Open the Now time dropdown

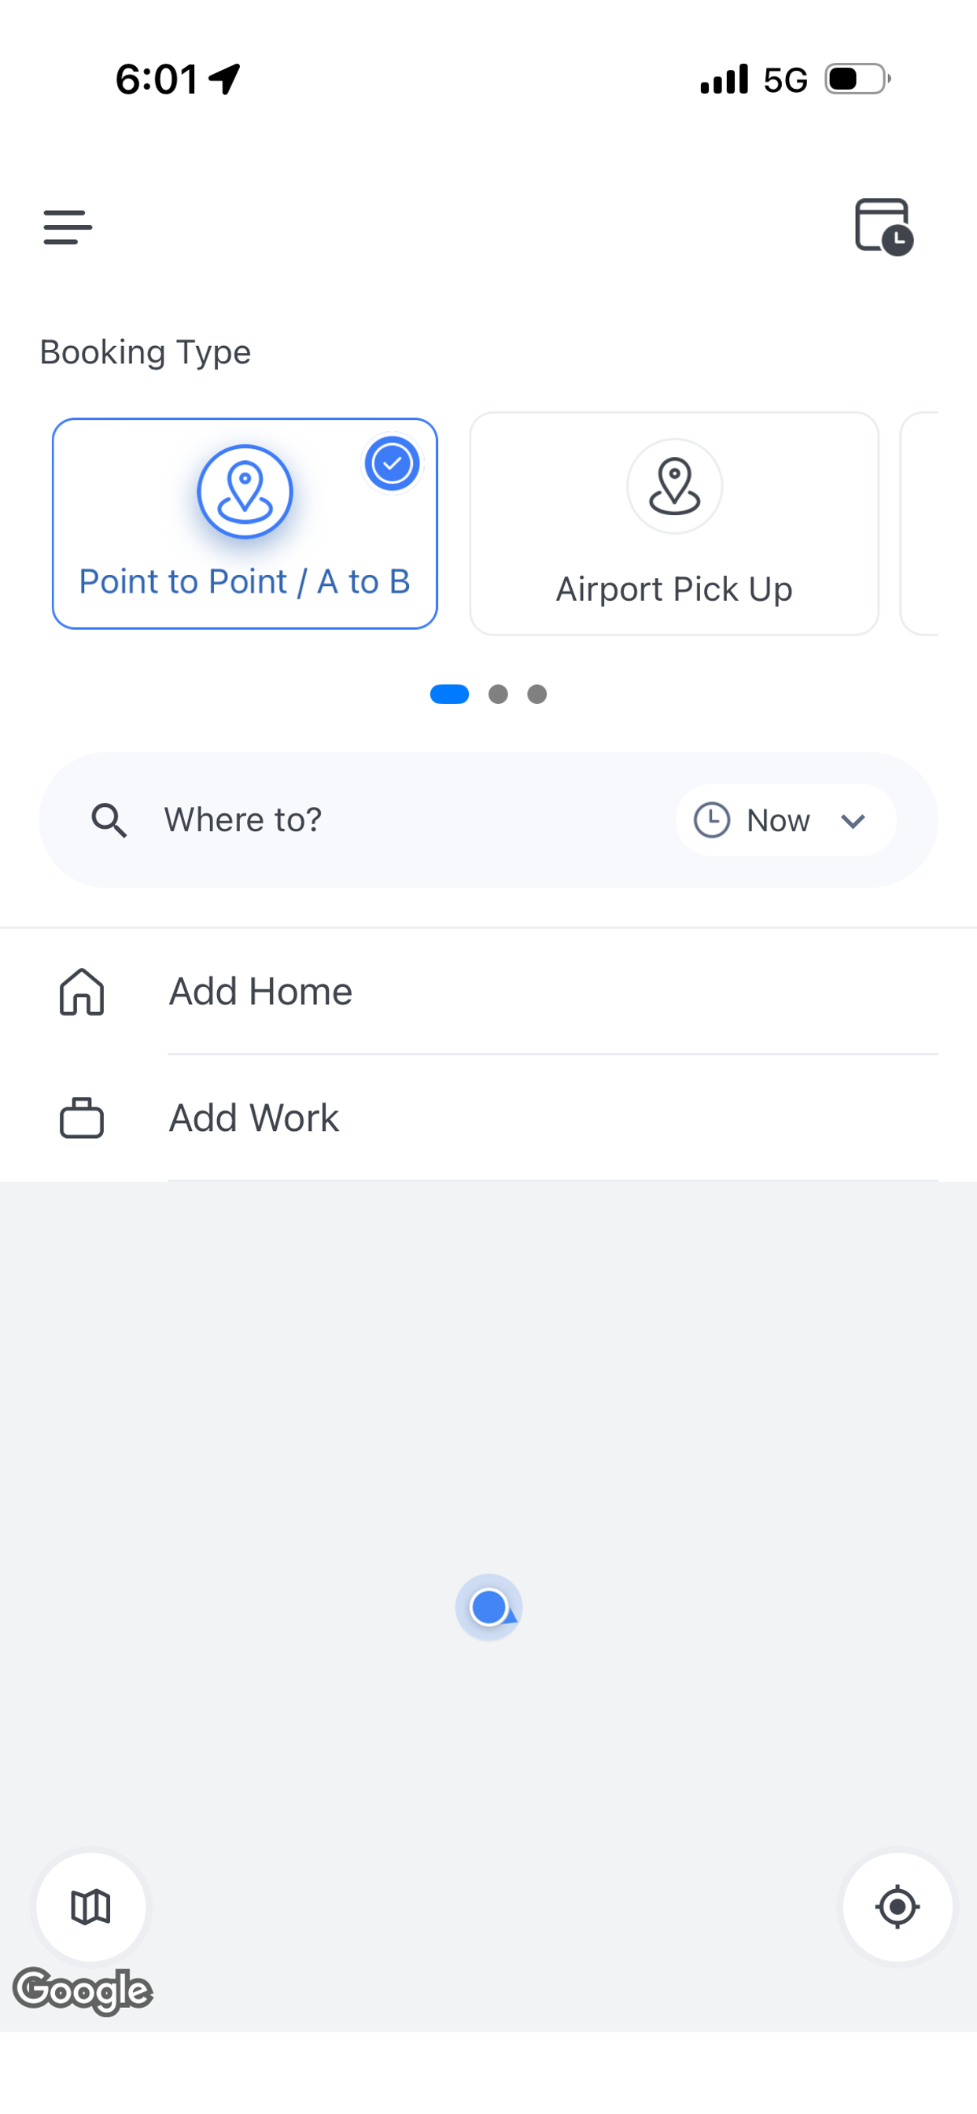click(786, 819)
